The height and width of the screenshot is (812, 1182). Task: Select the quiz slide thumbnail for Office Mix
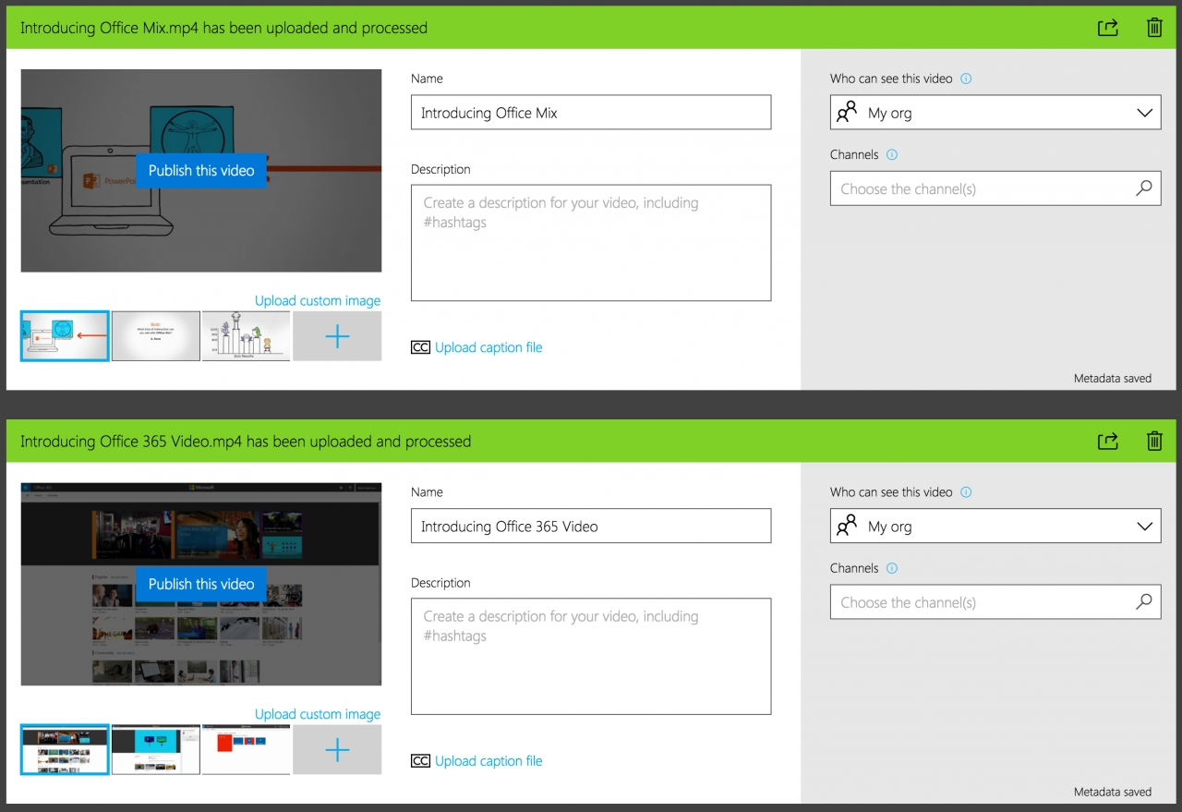tap(156, 336)
